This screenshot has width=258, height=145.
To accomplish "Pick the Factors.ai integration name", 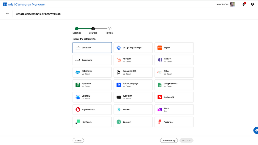I will pos(168,122).
